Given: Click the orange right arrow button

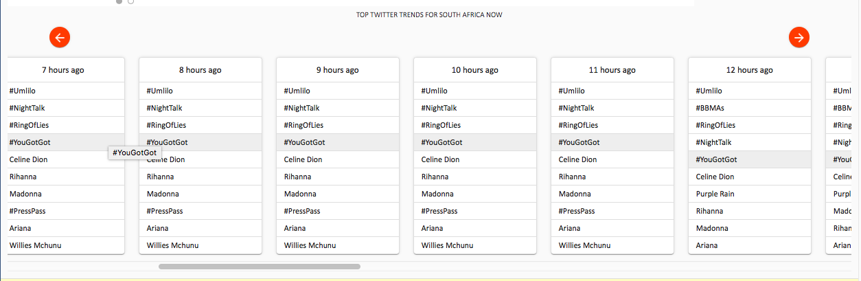Looking at the screenshot, I should pos(799,37).
